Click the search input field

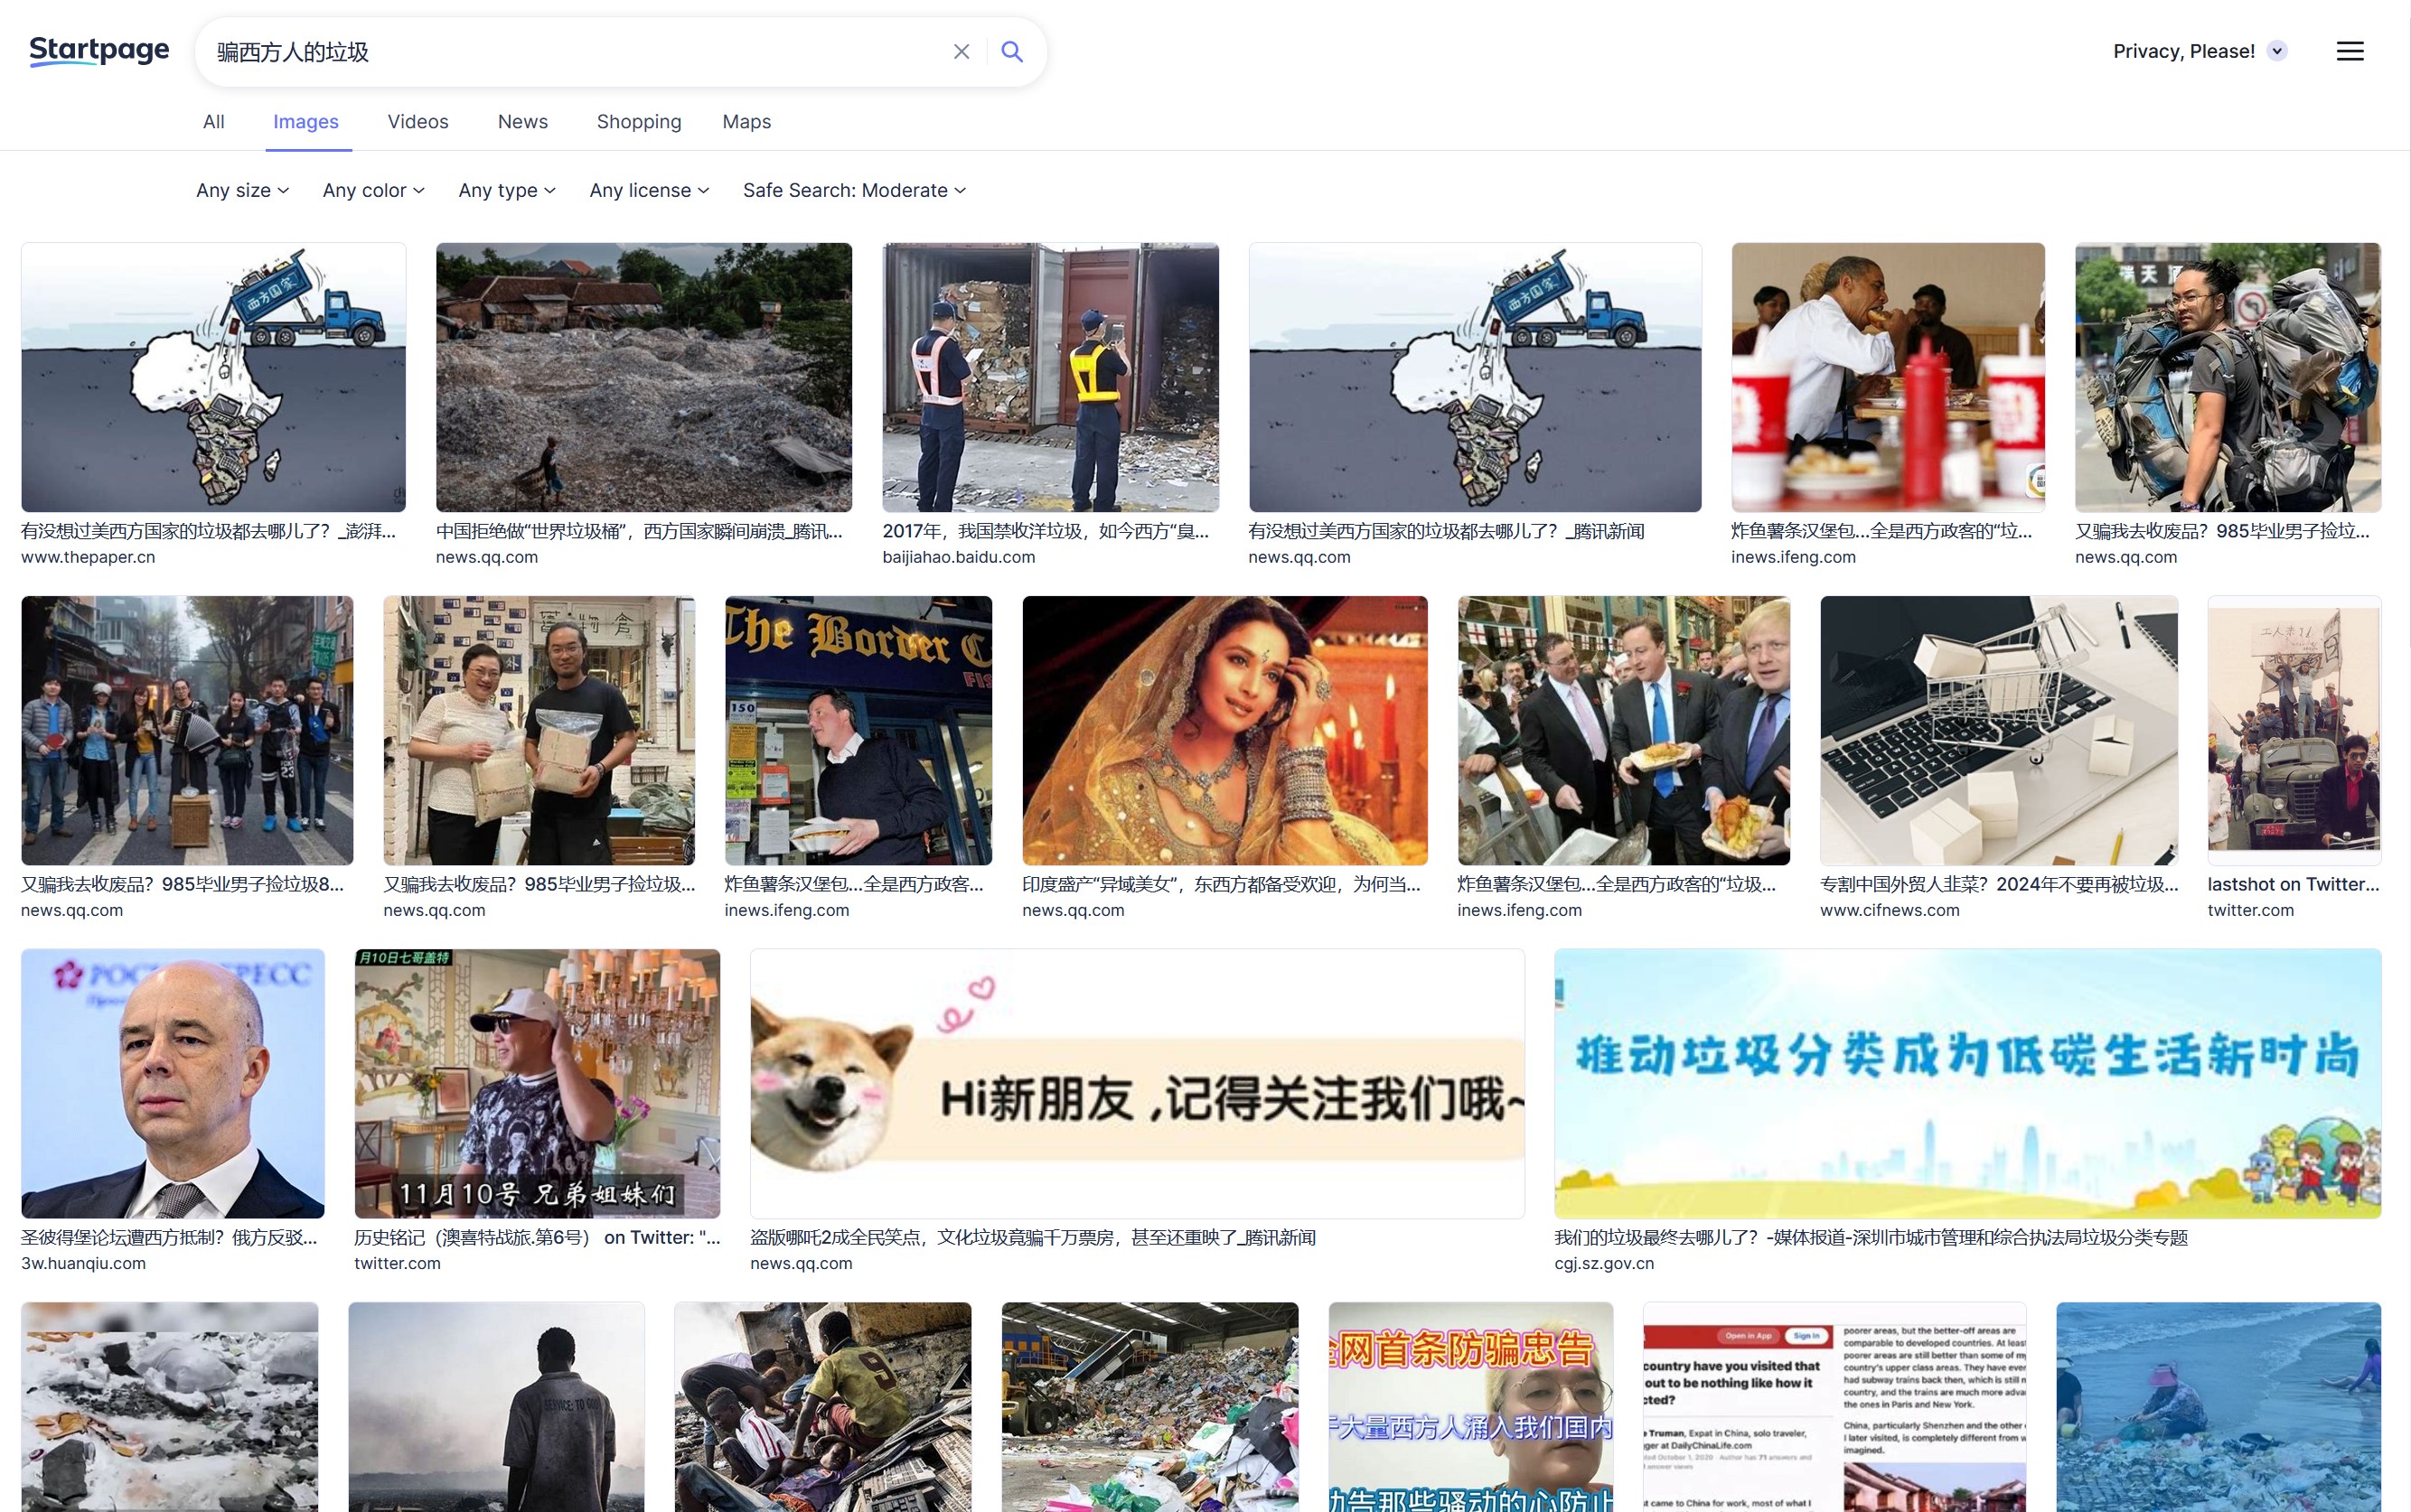pos(576,51)
